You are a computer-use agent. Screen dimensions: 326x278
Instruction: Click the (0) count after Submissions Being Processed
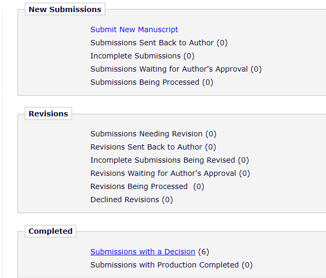[208, 82]
